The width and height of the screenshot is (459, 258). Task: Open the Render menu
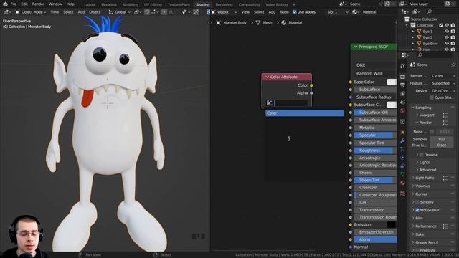coord(38,4)
